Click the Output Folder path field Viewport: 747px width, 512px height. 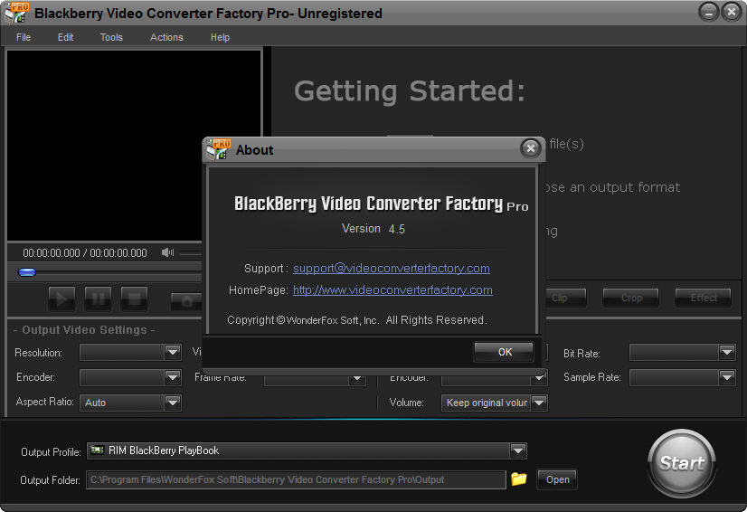296,479
